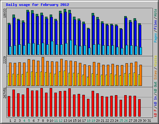This screenshot has width=159, height=124.
Task: Click the cyan pages bar for day 10
Action: (x=52, y=48)
